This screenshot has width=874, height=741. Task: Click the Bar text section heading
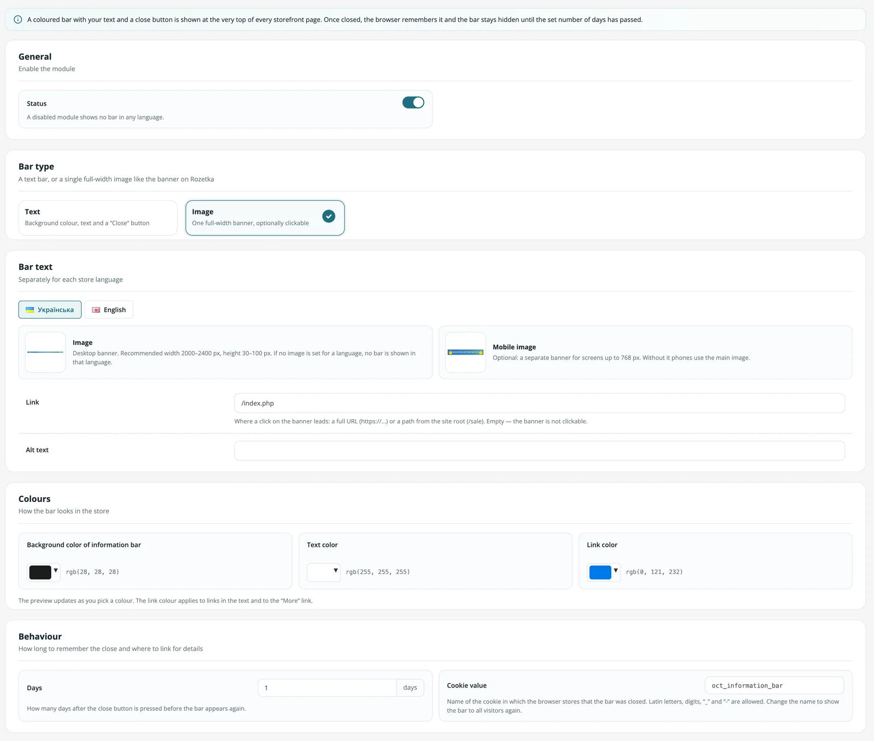[36, 267]
